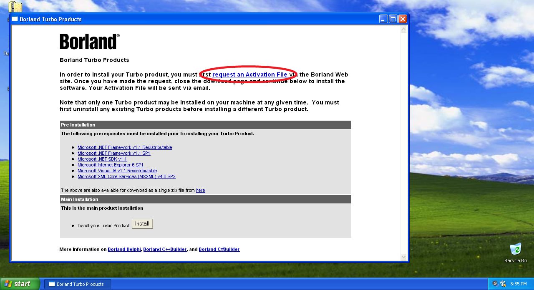The width and height of the screenshot is (534, 290).
Task: Open Microsoft Visual J# v1.1 Redistributable link
Action: coord(117,171)
